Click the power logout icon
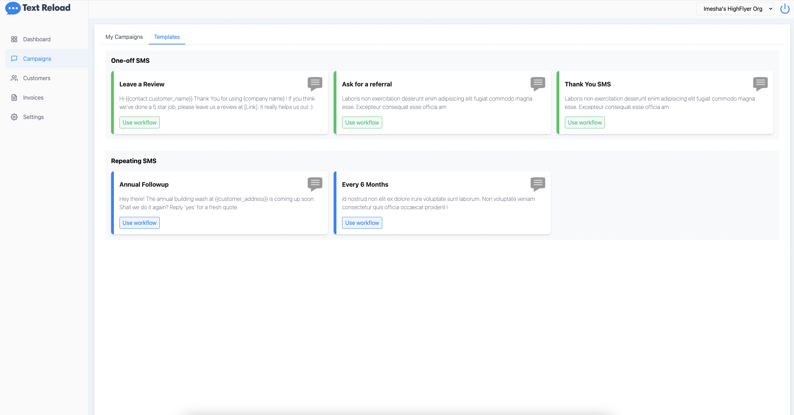The height and width of the screenshot is (415, 794). (785, 9)
